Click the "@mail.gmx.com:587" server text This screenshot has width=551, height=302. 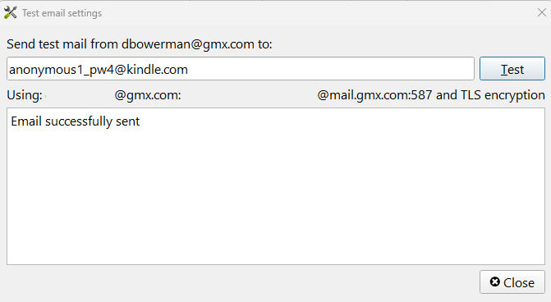(x=374, y=95)
